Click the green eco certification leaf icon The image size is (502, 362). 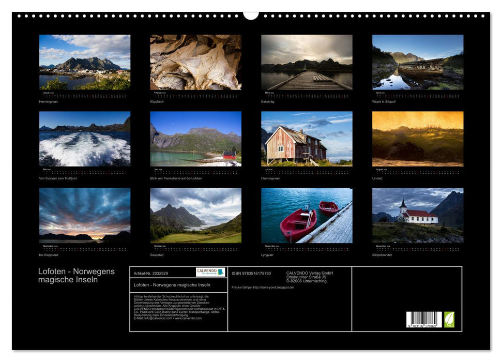(449, 319)
